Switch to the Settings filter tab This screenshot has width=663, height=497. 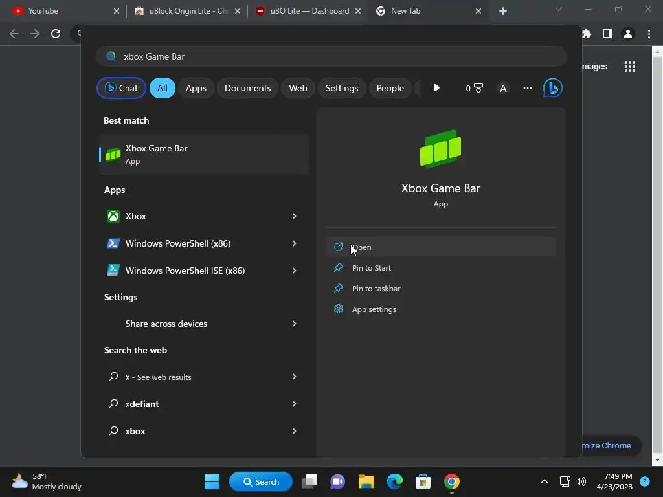point(342,88)
